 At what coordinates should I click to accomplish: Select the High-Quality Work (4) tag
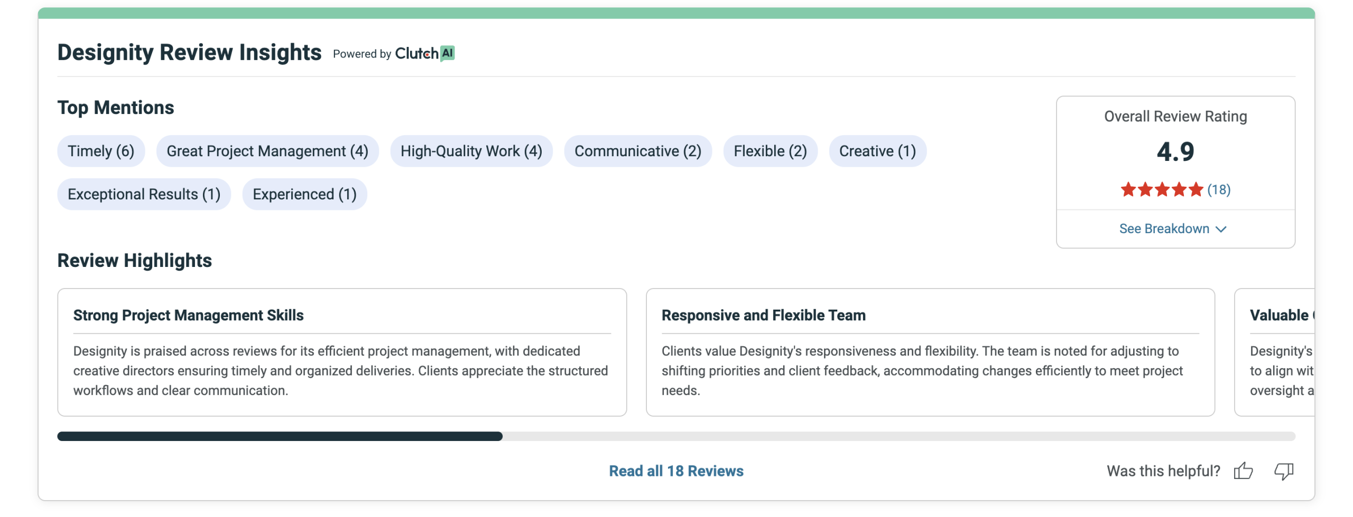click(x=471, y=151)
